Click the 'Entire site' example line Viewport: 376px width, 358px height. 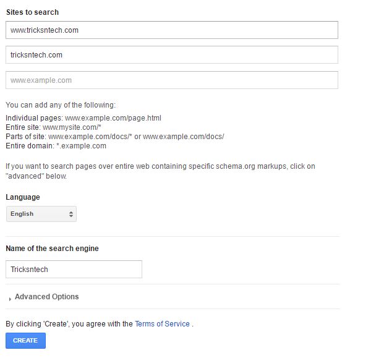coord(53,127)
